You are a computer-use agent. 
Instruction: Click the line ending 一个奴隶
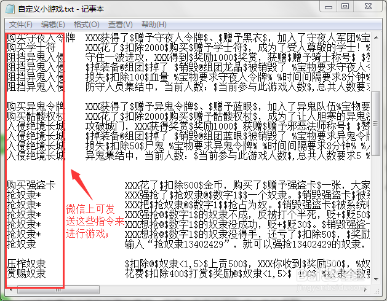pyautogui.click(x=247, y=195)
